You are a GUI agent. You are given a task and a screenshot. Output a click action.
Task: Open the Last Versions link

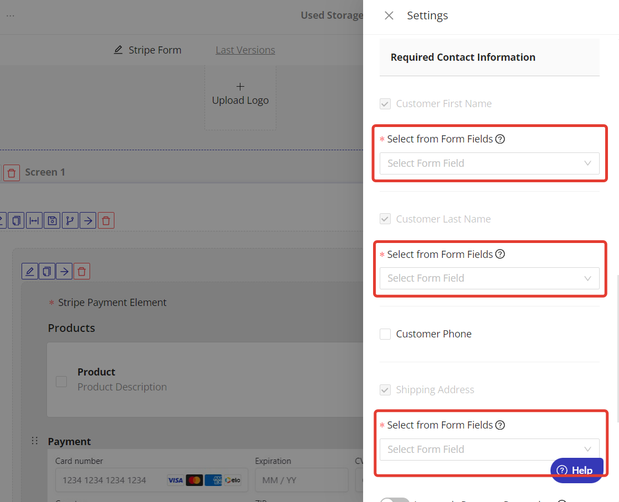coord(245,50)
